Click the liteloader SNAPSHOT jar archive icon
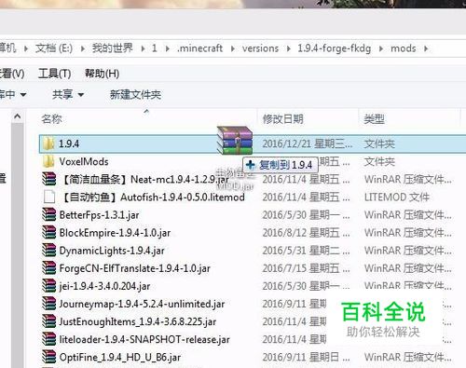466x368 pixels. 48,339
